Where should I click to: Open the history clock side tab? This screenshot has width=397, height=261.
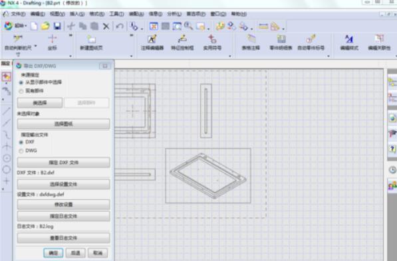(392, 170)
